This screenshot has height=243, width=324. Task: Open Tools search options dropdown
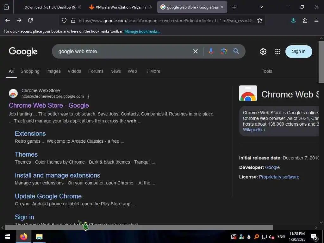point(267,71)
